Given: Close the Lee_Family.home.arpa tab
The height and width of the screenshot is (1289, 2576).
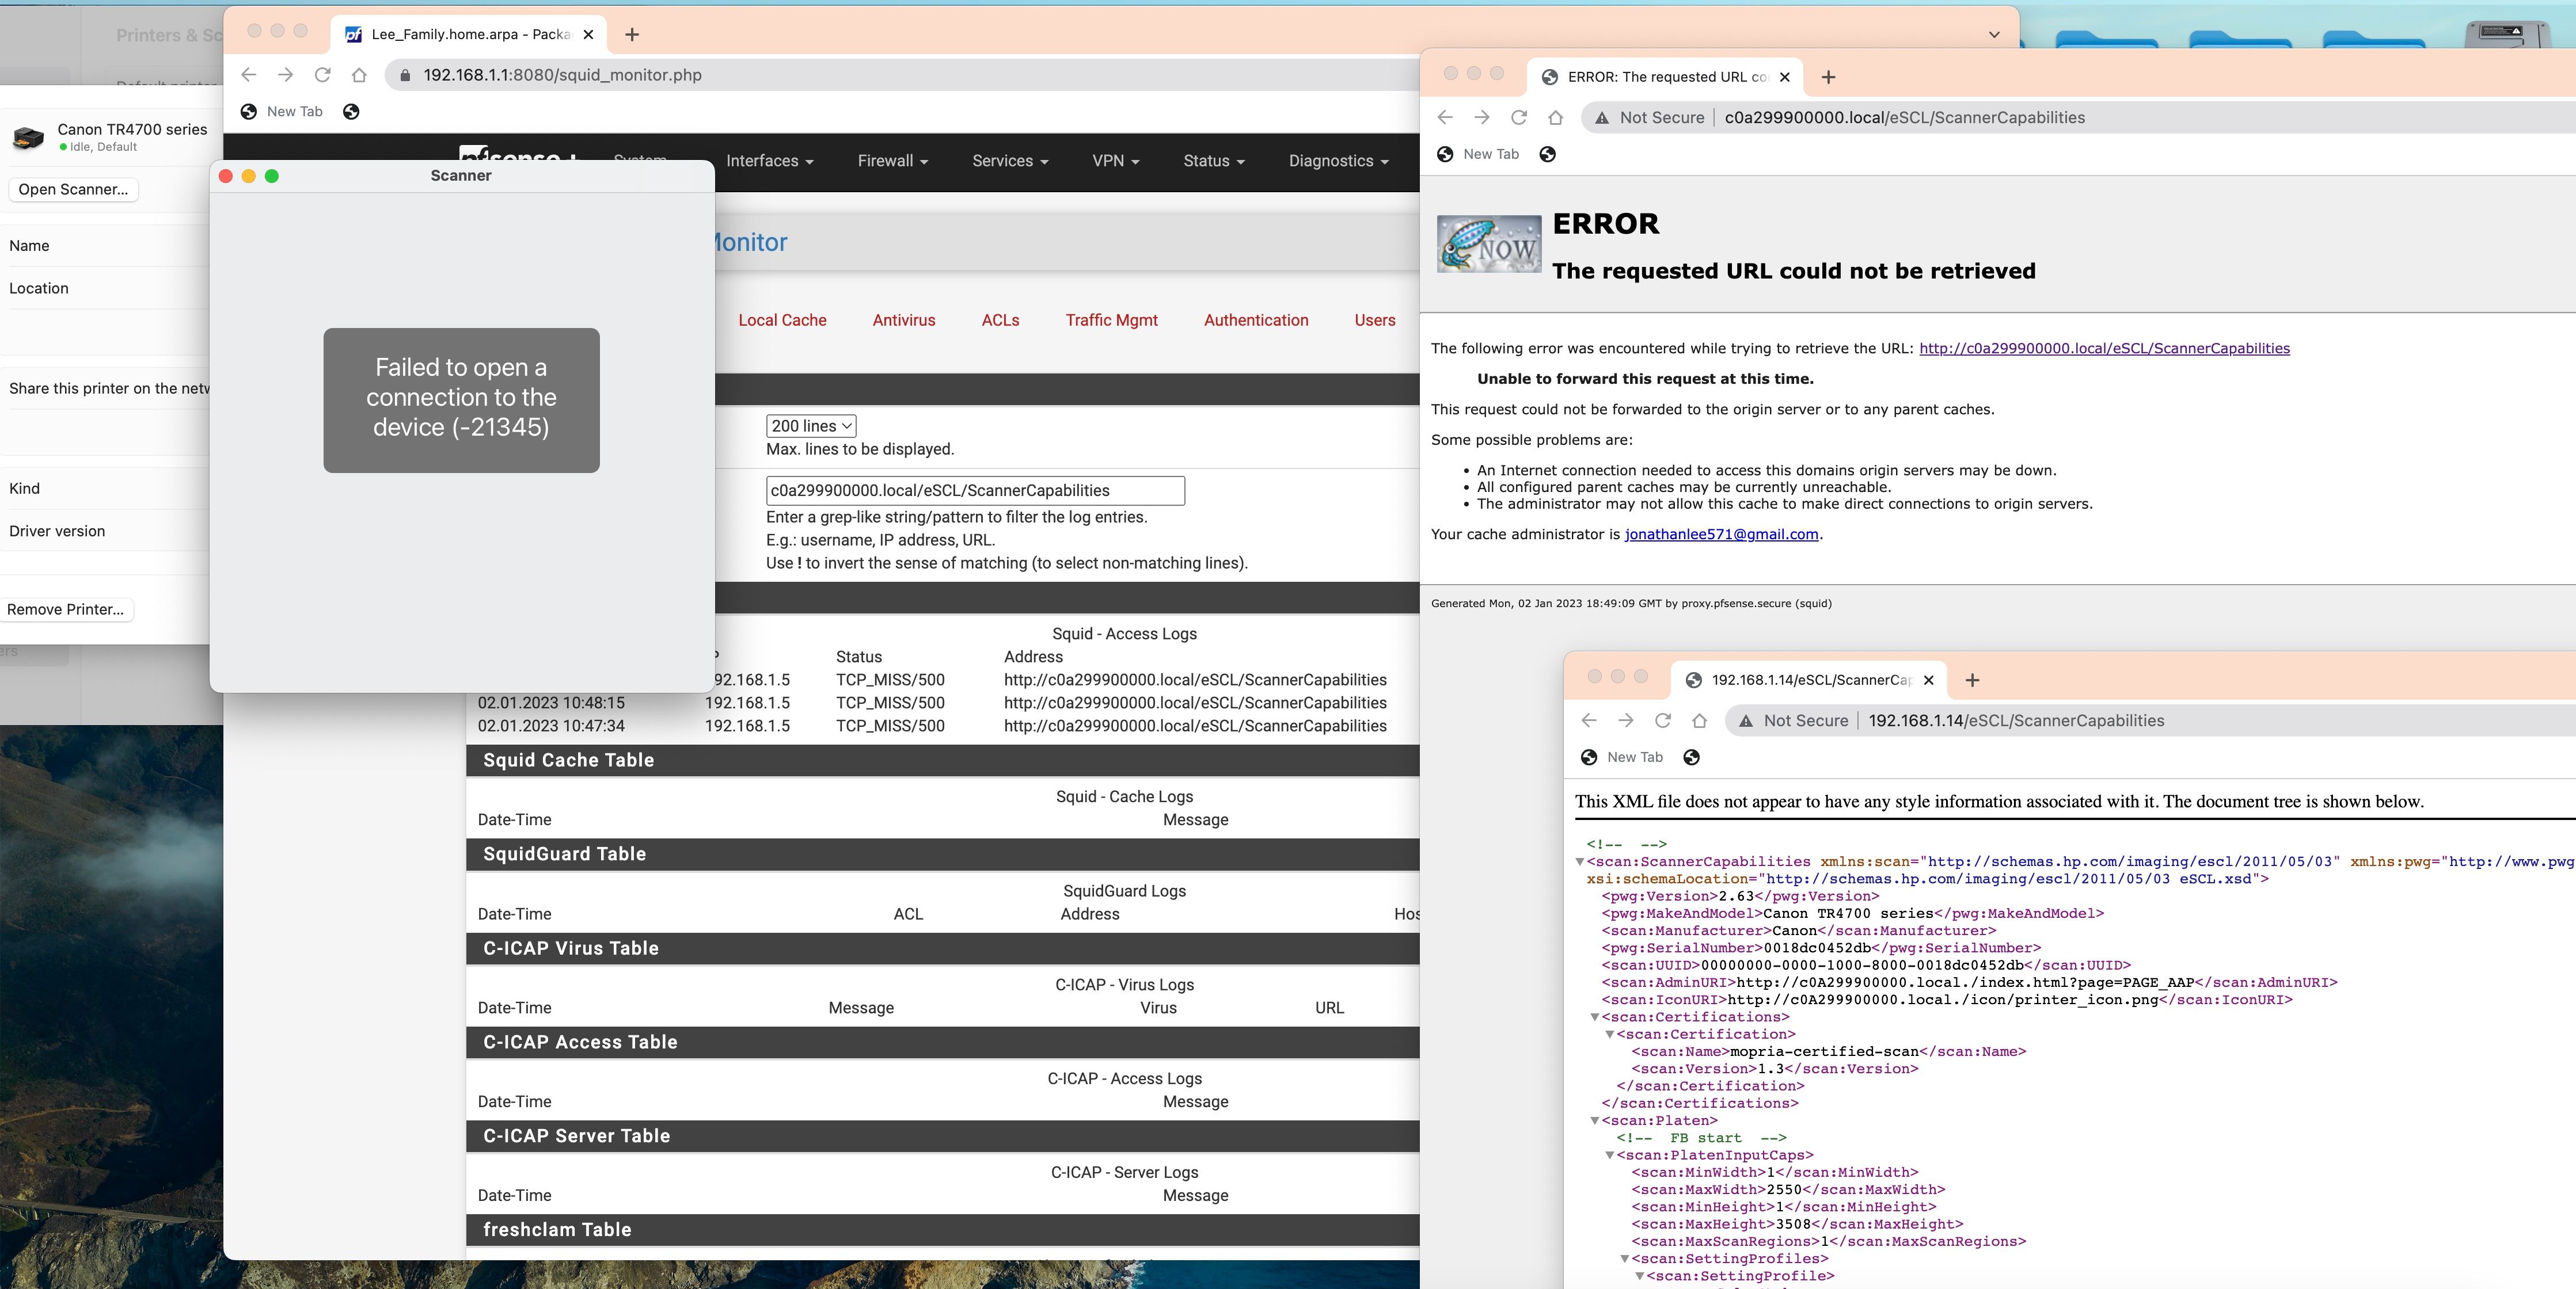Looking at the screenshot, I should pyautogui.click(x=588, y=34).
